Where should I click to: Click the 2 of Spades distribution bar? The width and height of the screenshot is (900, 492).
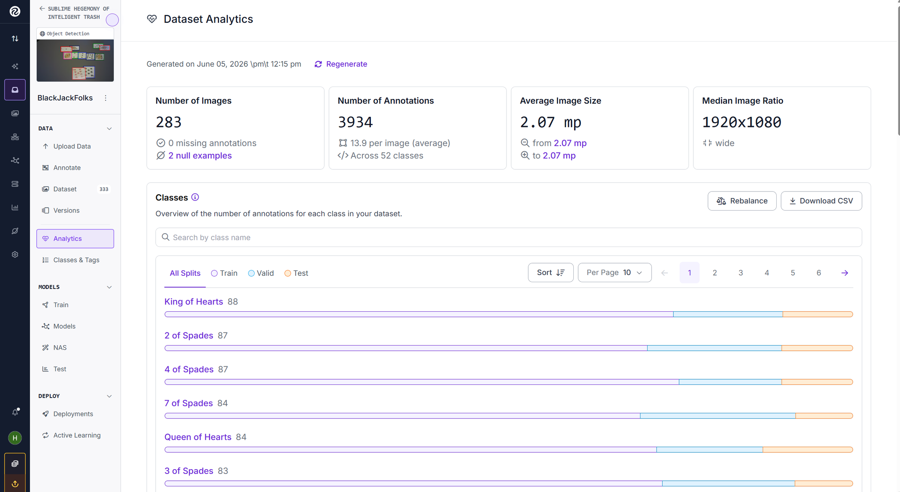coord(508,348)
